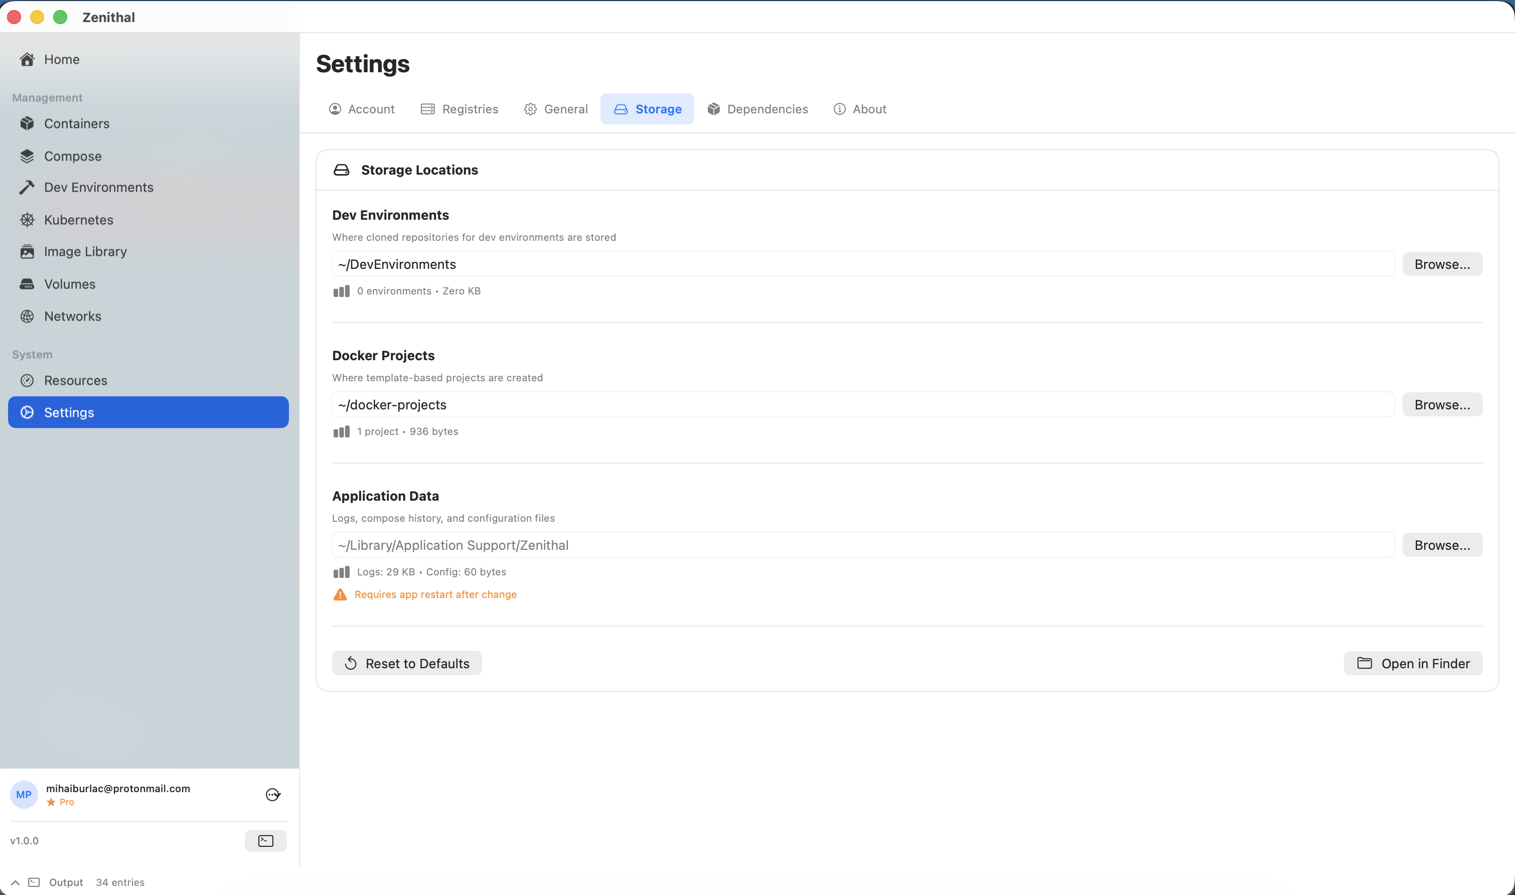This screenshot has width=1515, height=895.
Task: Click Open in Finder
Action: pos(1413,663)
